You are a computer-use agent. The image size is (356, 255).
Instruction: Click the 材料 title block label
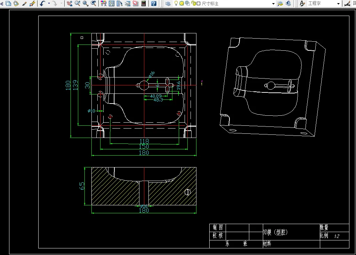coord(267,244)
